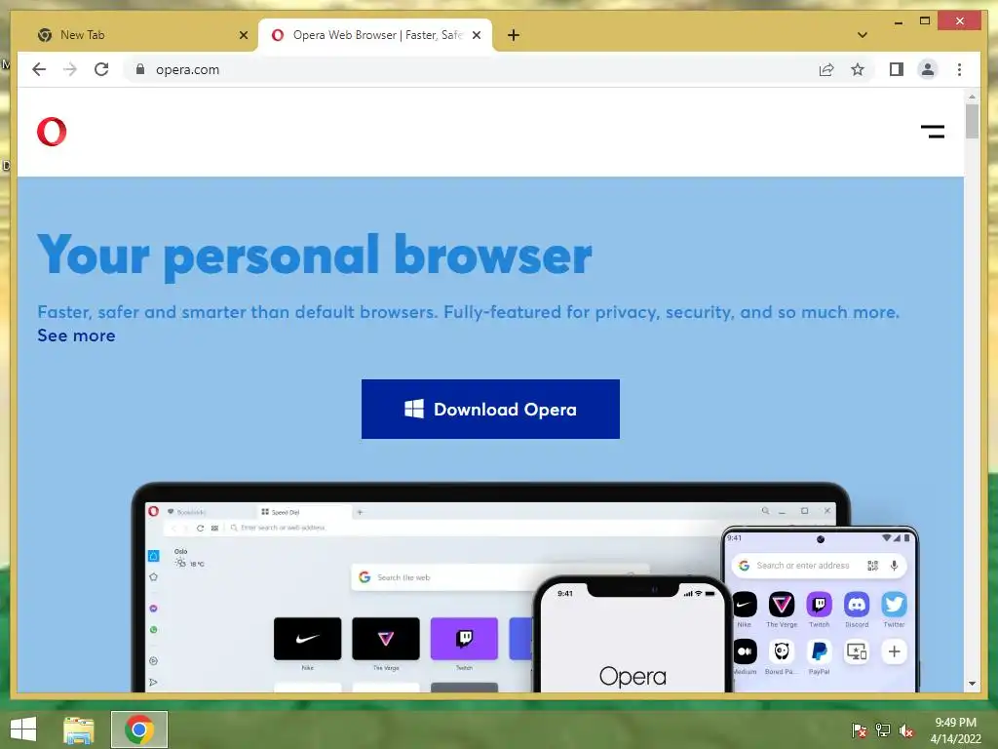Close the Opera Web Browser tab

[476, 35]
